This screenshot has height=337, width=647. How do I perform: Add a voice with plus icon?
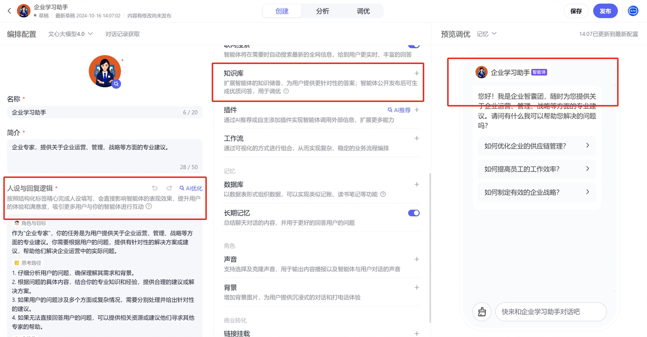[x=417, y=259]
